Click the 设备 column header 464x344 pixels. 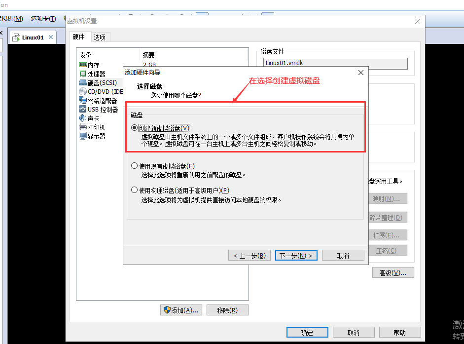click(85, 55)
